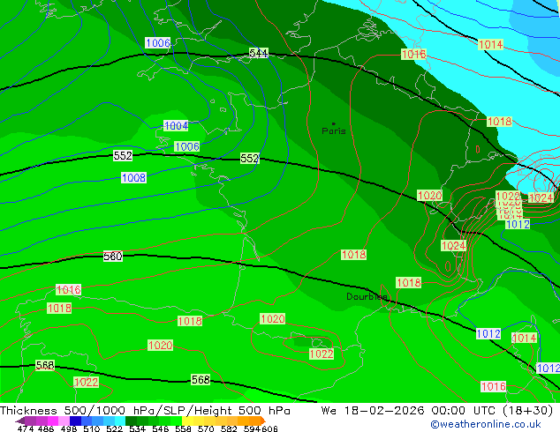Screen dimensions: 560x432
Task: Click the 544 height contour label
Action: 259,53
